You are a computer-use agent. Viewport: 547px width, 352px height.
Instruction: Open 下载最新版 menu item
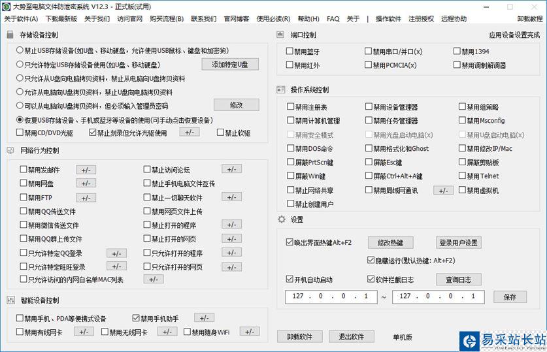click(61, 19)
